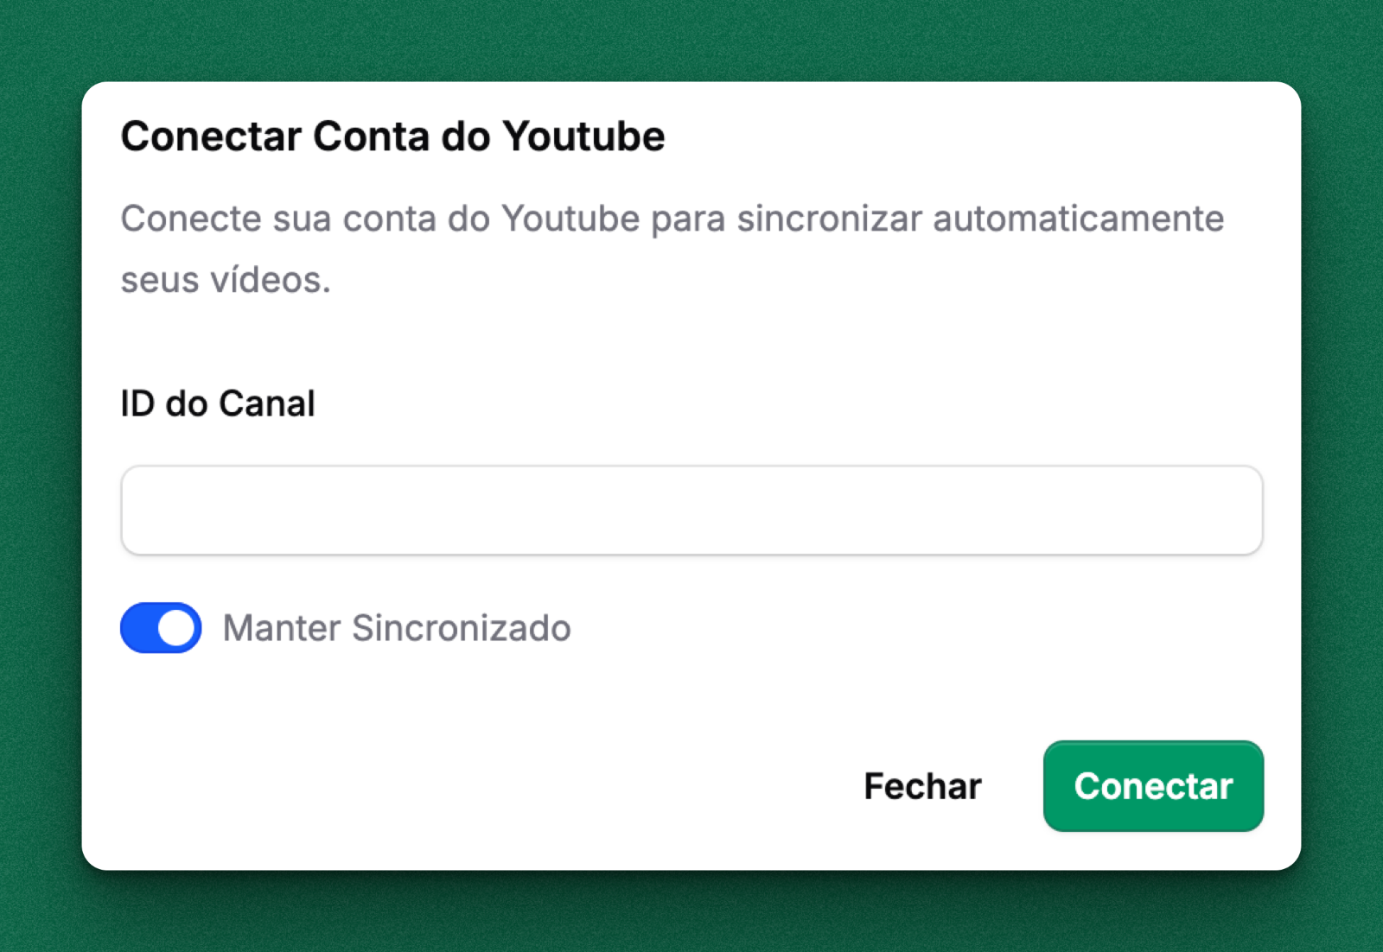Click the "Manter Sincronizado" label text
The image size is (1383, 952).
click(x=397, y=628)
